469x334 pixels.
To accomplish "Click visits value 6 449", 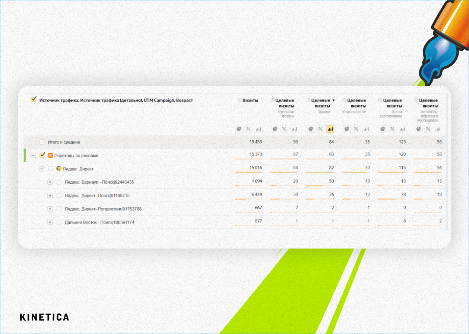I will (x=257, y=194).
